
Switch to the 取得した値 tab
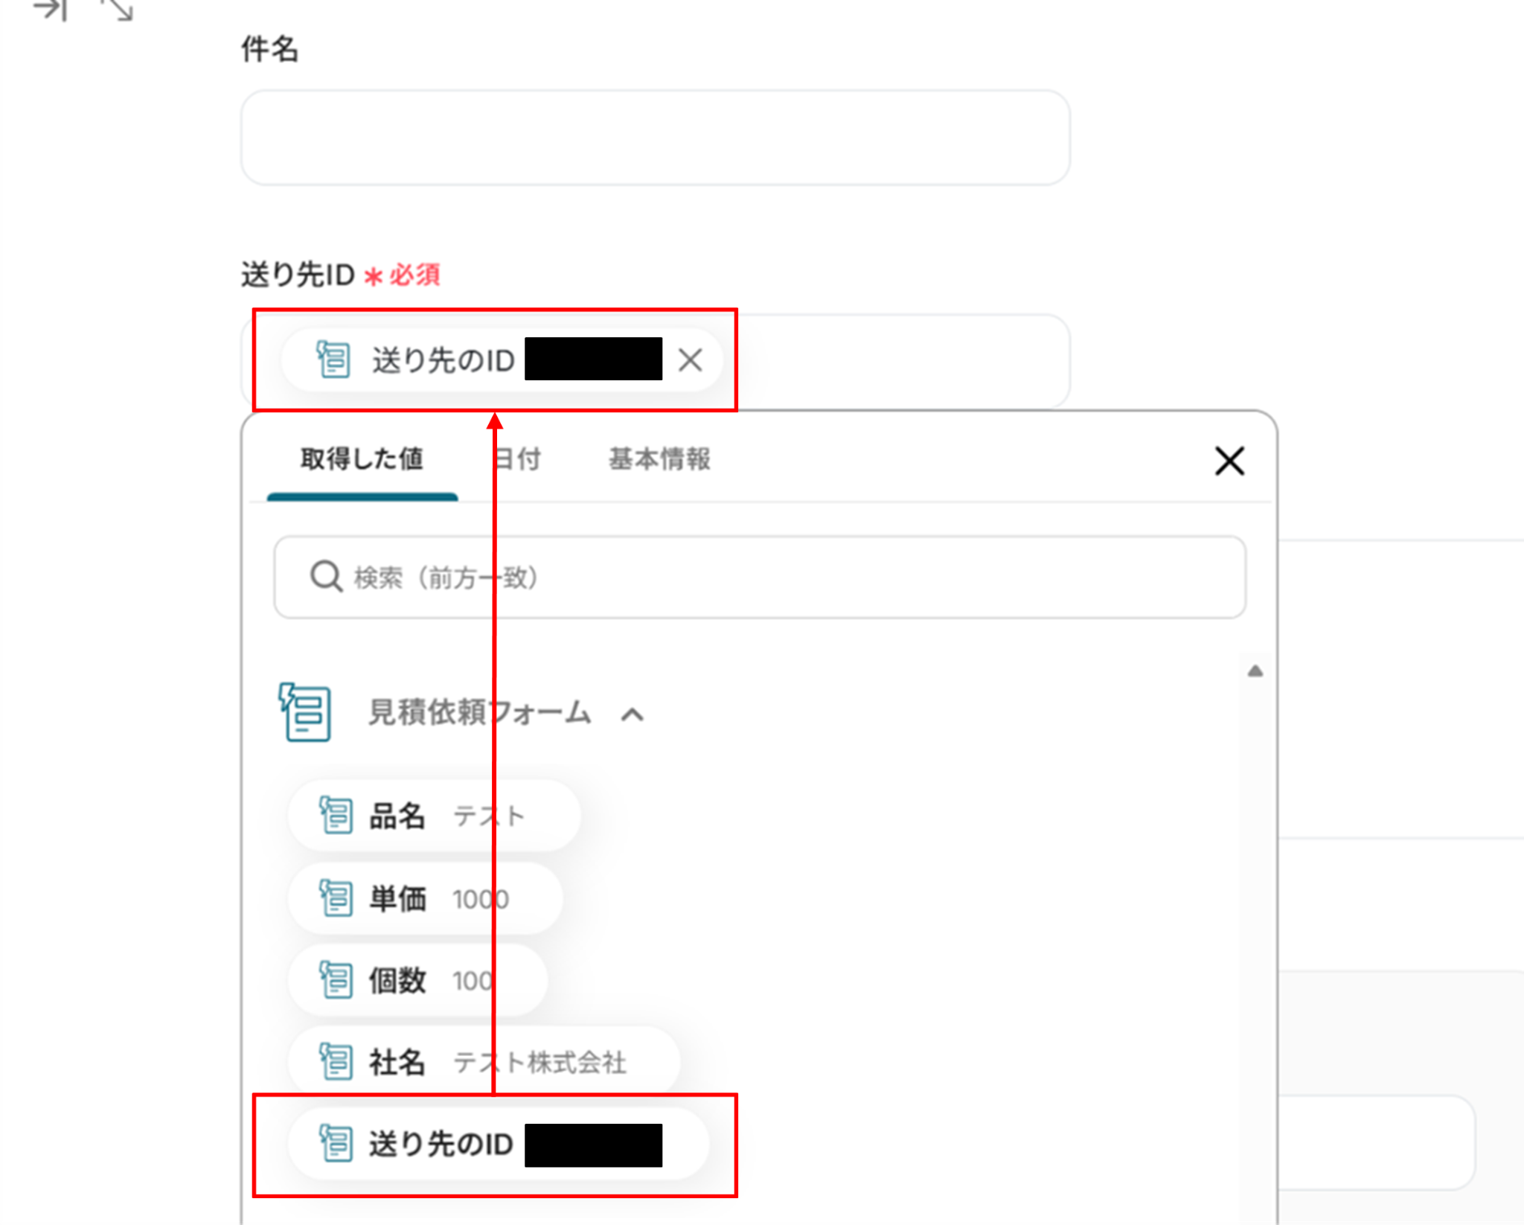[362, 459]
